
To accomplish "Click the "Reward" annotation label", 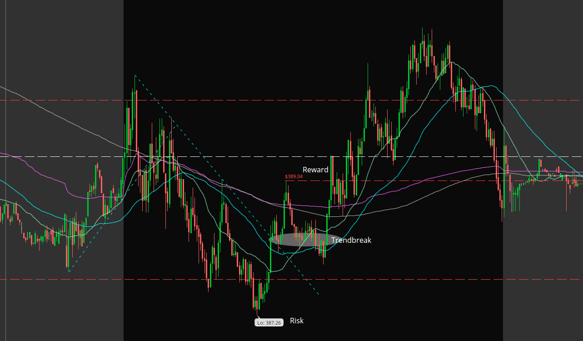I will click(x=315, y=170).
